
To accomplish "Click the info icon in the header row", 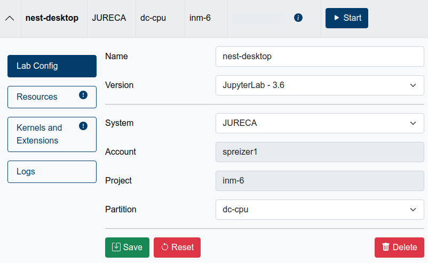I will (298, 18).
